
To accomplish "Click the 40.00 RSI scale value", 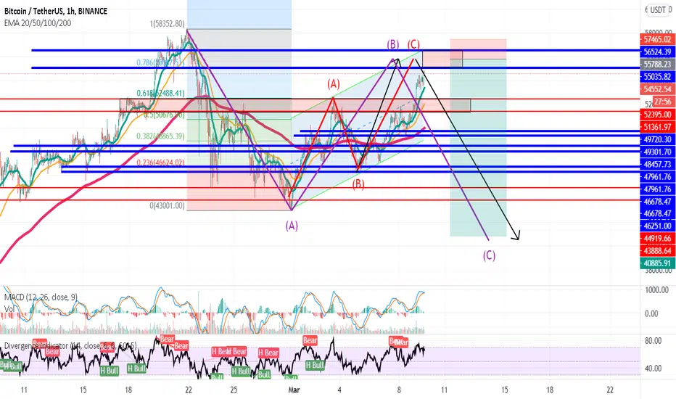I will 653,369.
